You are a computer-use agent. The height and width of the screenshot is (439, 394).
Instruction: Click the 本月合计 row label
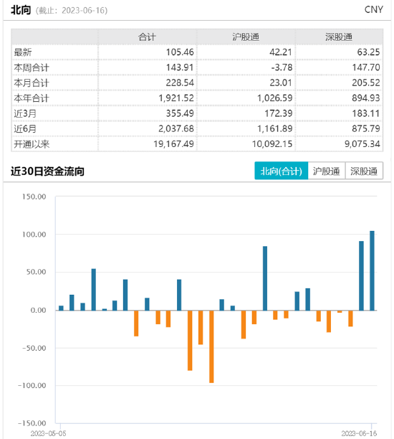32,83
